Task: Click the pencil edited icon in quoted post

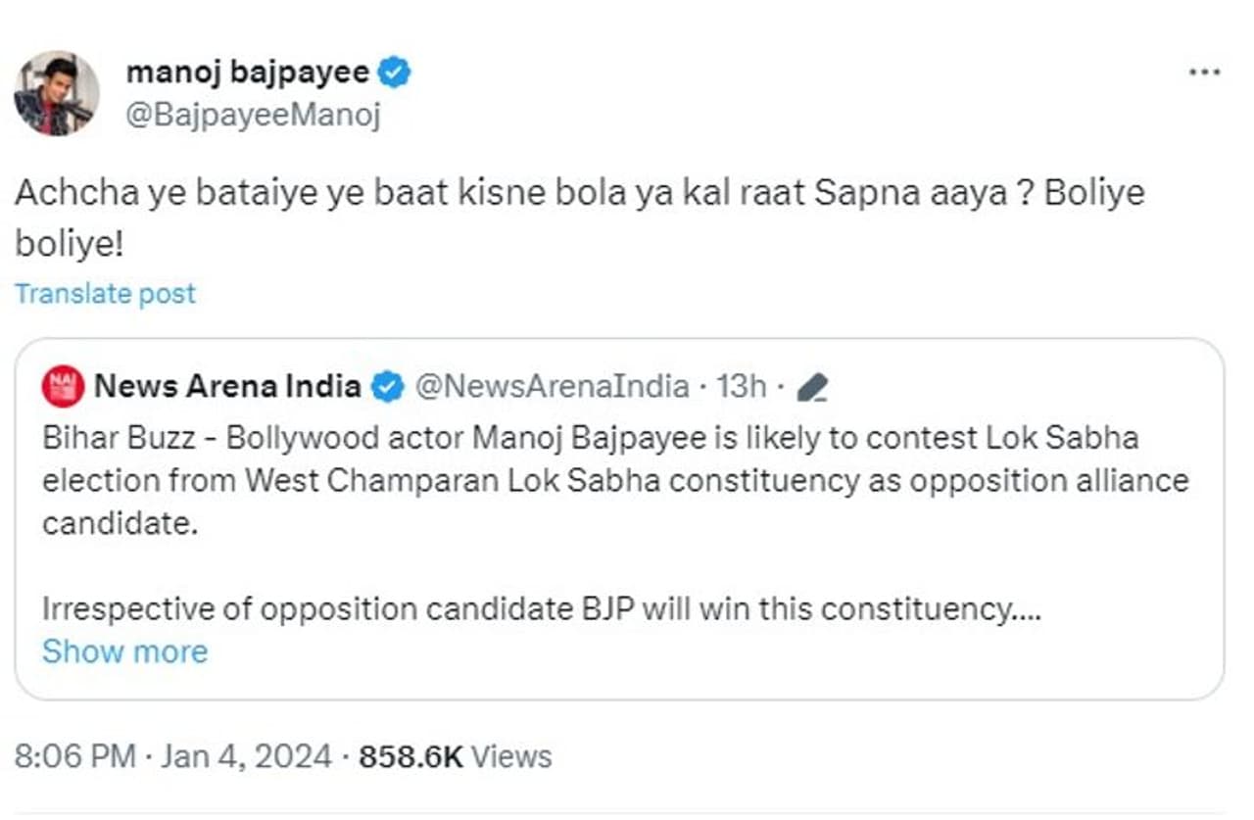Action: point(812,389)
